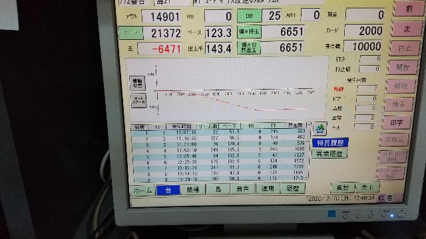This screenshot has height=239, width=426.
Task: Click the date and time status field
Action: [x=341, y=198]
